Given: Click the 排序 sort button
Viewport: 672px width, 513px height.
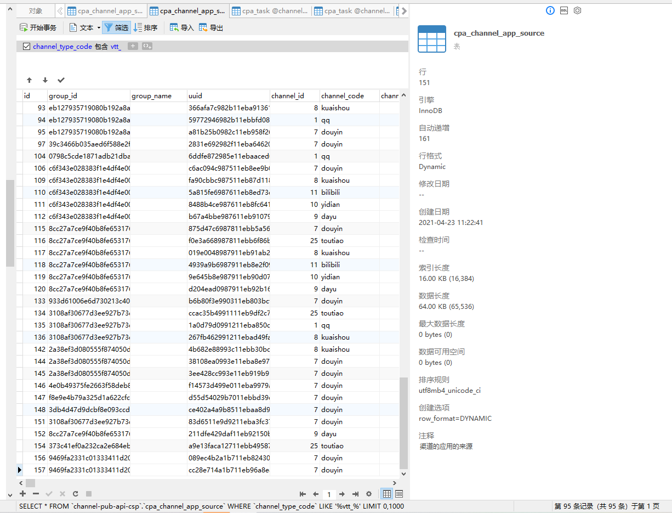Looking at the screenshot, I should tap(146, 27).
